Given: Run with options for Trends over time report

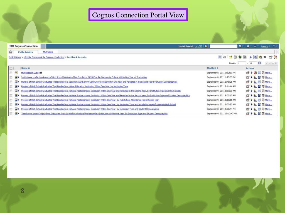Looking at the screenshot, I should pyautogui.click(x=252, y=113).
